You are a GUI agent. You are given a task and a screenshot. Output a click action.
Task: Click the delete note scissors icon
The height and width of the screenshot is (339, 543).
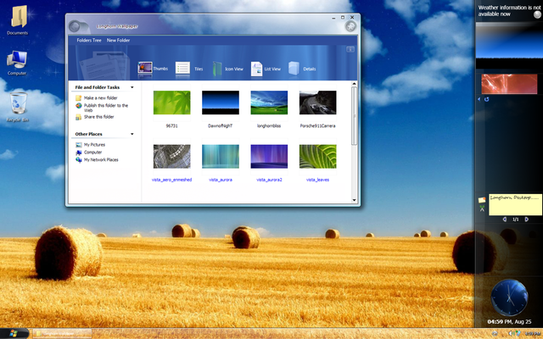tap(482, 208)
